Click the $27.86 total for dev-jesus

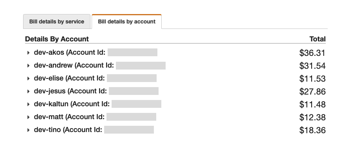(x=312, y=91)
